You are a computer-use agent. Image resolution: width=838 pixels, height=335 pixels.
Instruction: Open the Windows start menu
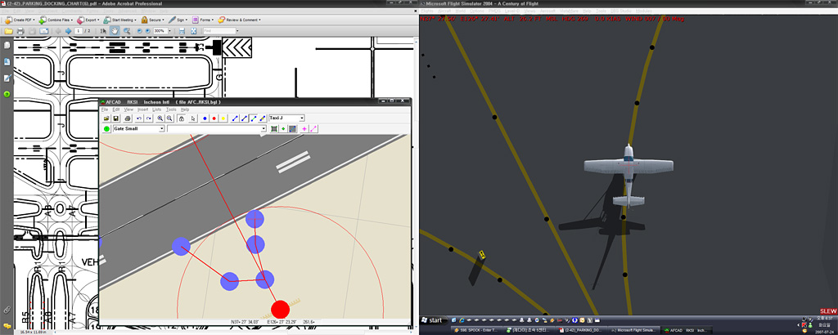(434, 320)
